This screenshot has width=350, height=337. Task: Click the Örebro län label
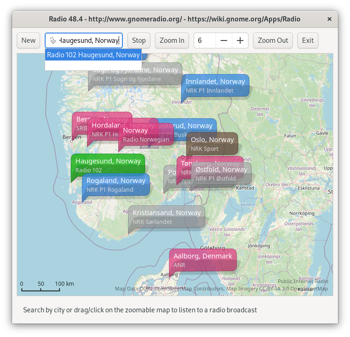276,185
